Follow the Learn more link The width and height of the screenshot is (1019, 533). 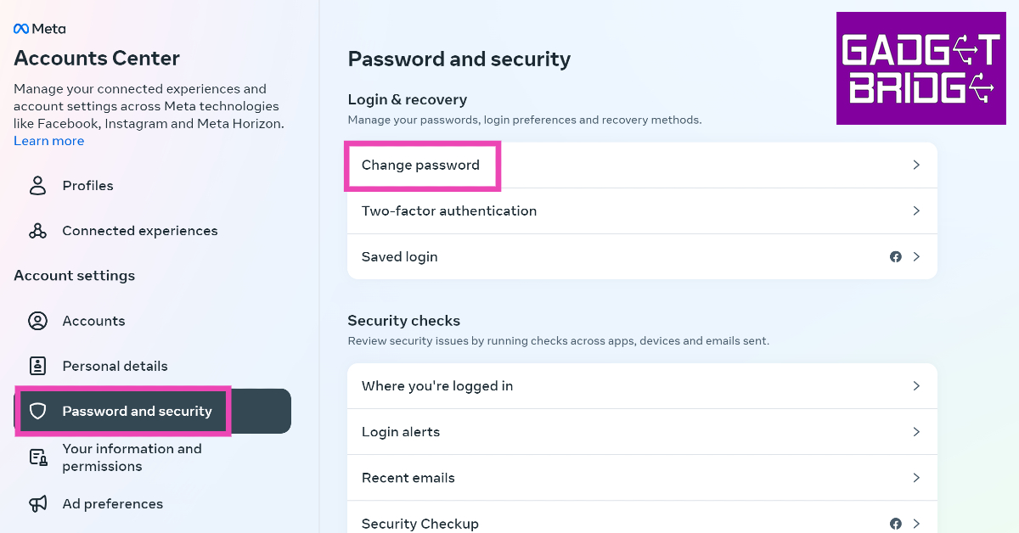pyautogui.click(x=48, y=141)
